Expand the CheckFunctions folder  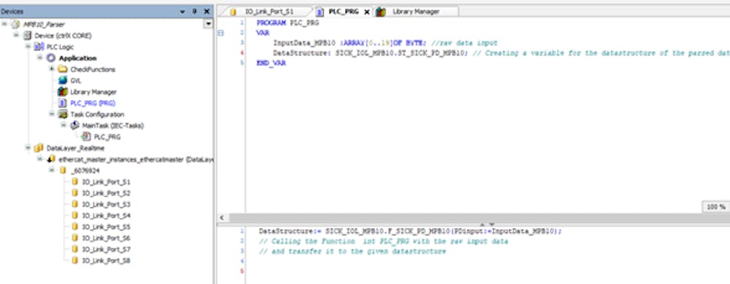point(52,69)
